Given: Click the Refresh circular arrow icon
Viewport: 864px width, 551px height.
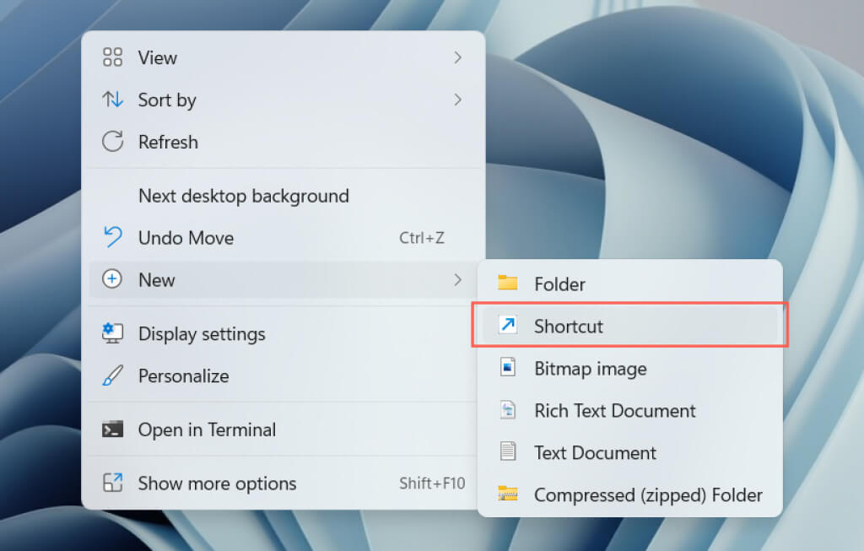Looking at the screenshot, I should tap(112, 142).
